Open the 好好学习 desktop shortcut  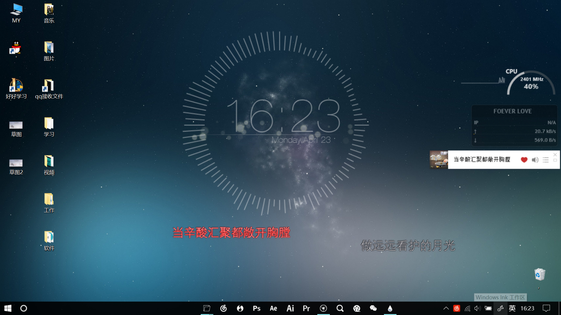point(16,89)
